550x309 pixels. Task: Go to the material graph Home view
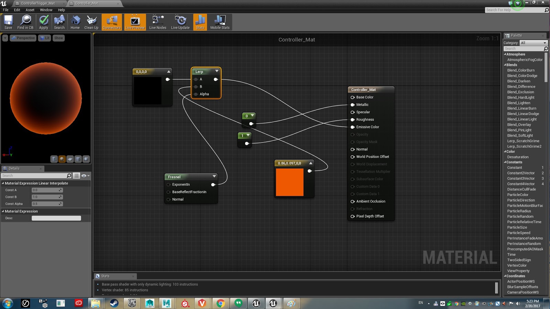tap(75, 22)
